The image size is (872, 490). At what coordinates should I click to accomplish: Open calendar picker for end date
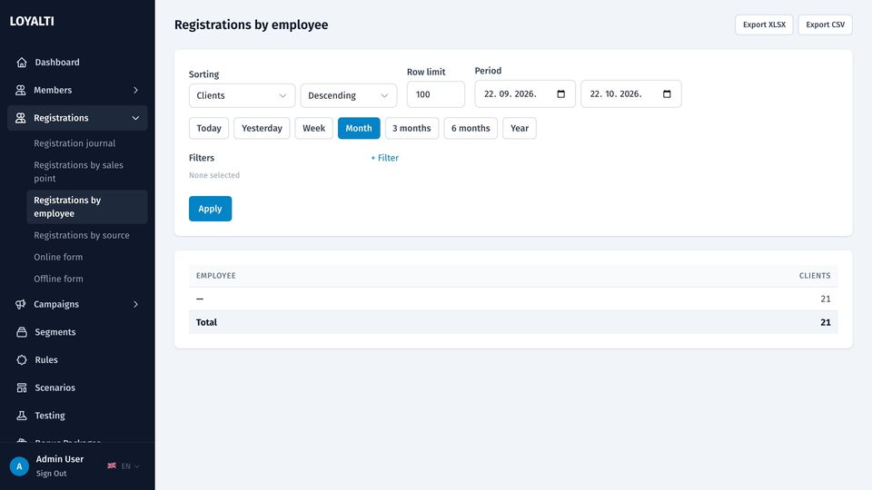[667, 93]
